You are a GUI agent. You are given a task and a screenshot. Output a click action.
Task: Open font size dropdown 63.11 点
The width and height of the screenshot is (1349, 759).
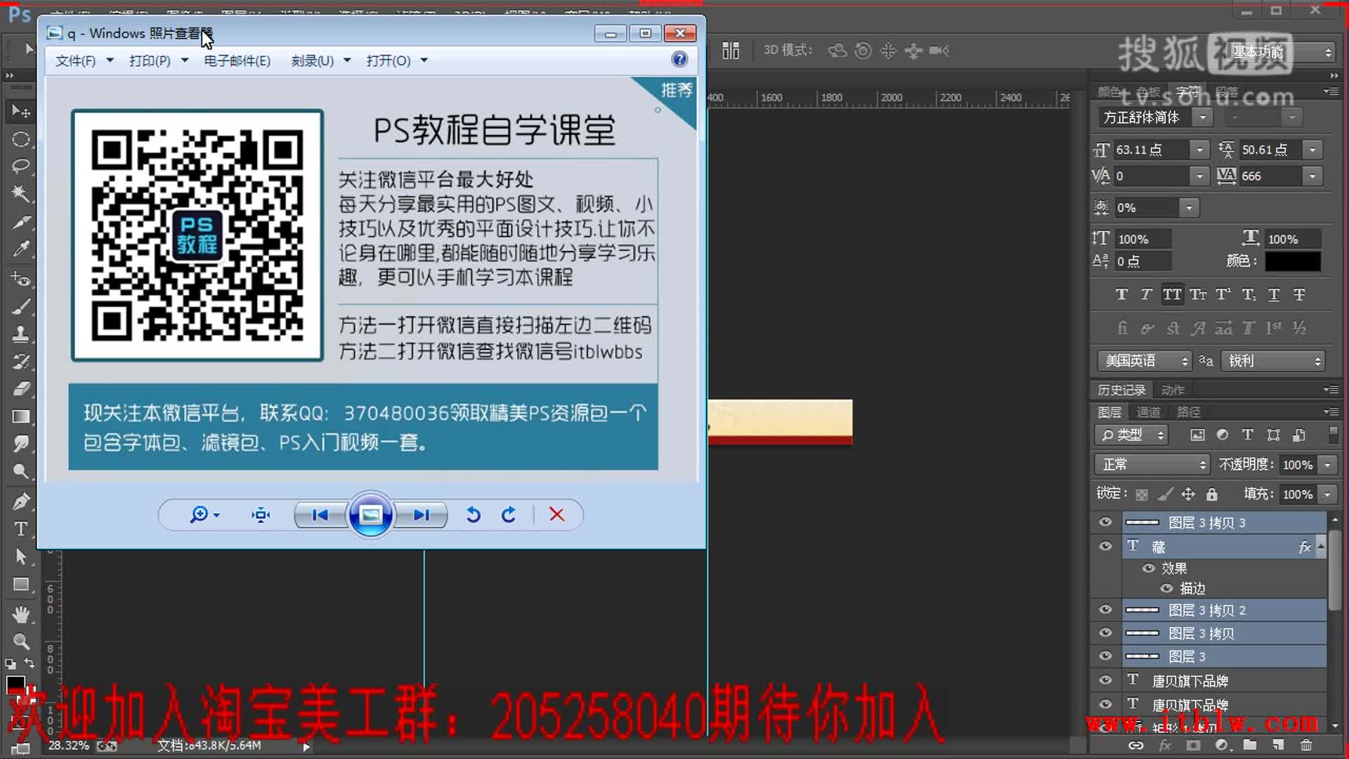coord(1199,150)
